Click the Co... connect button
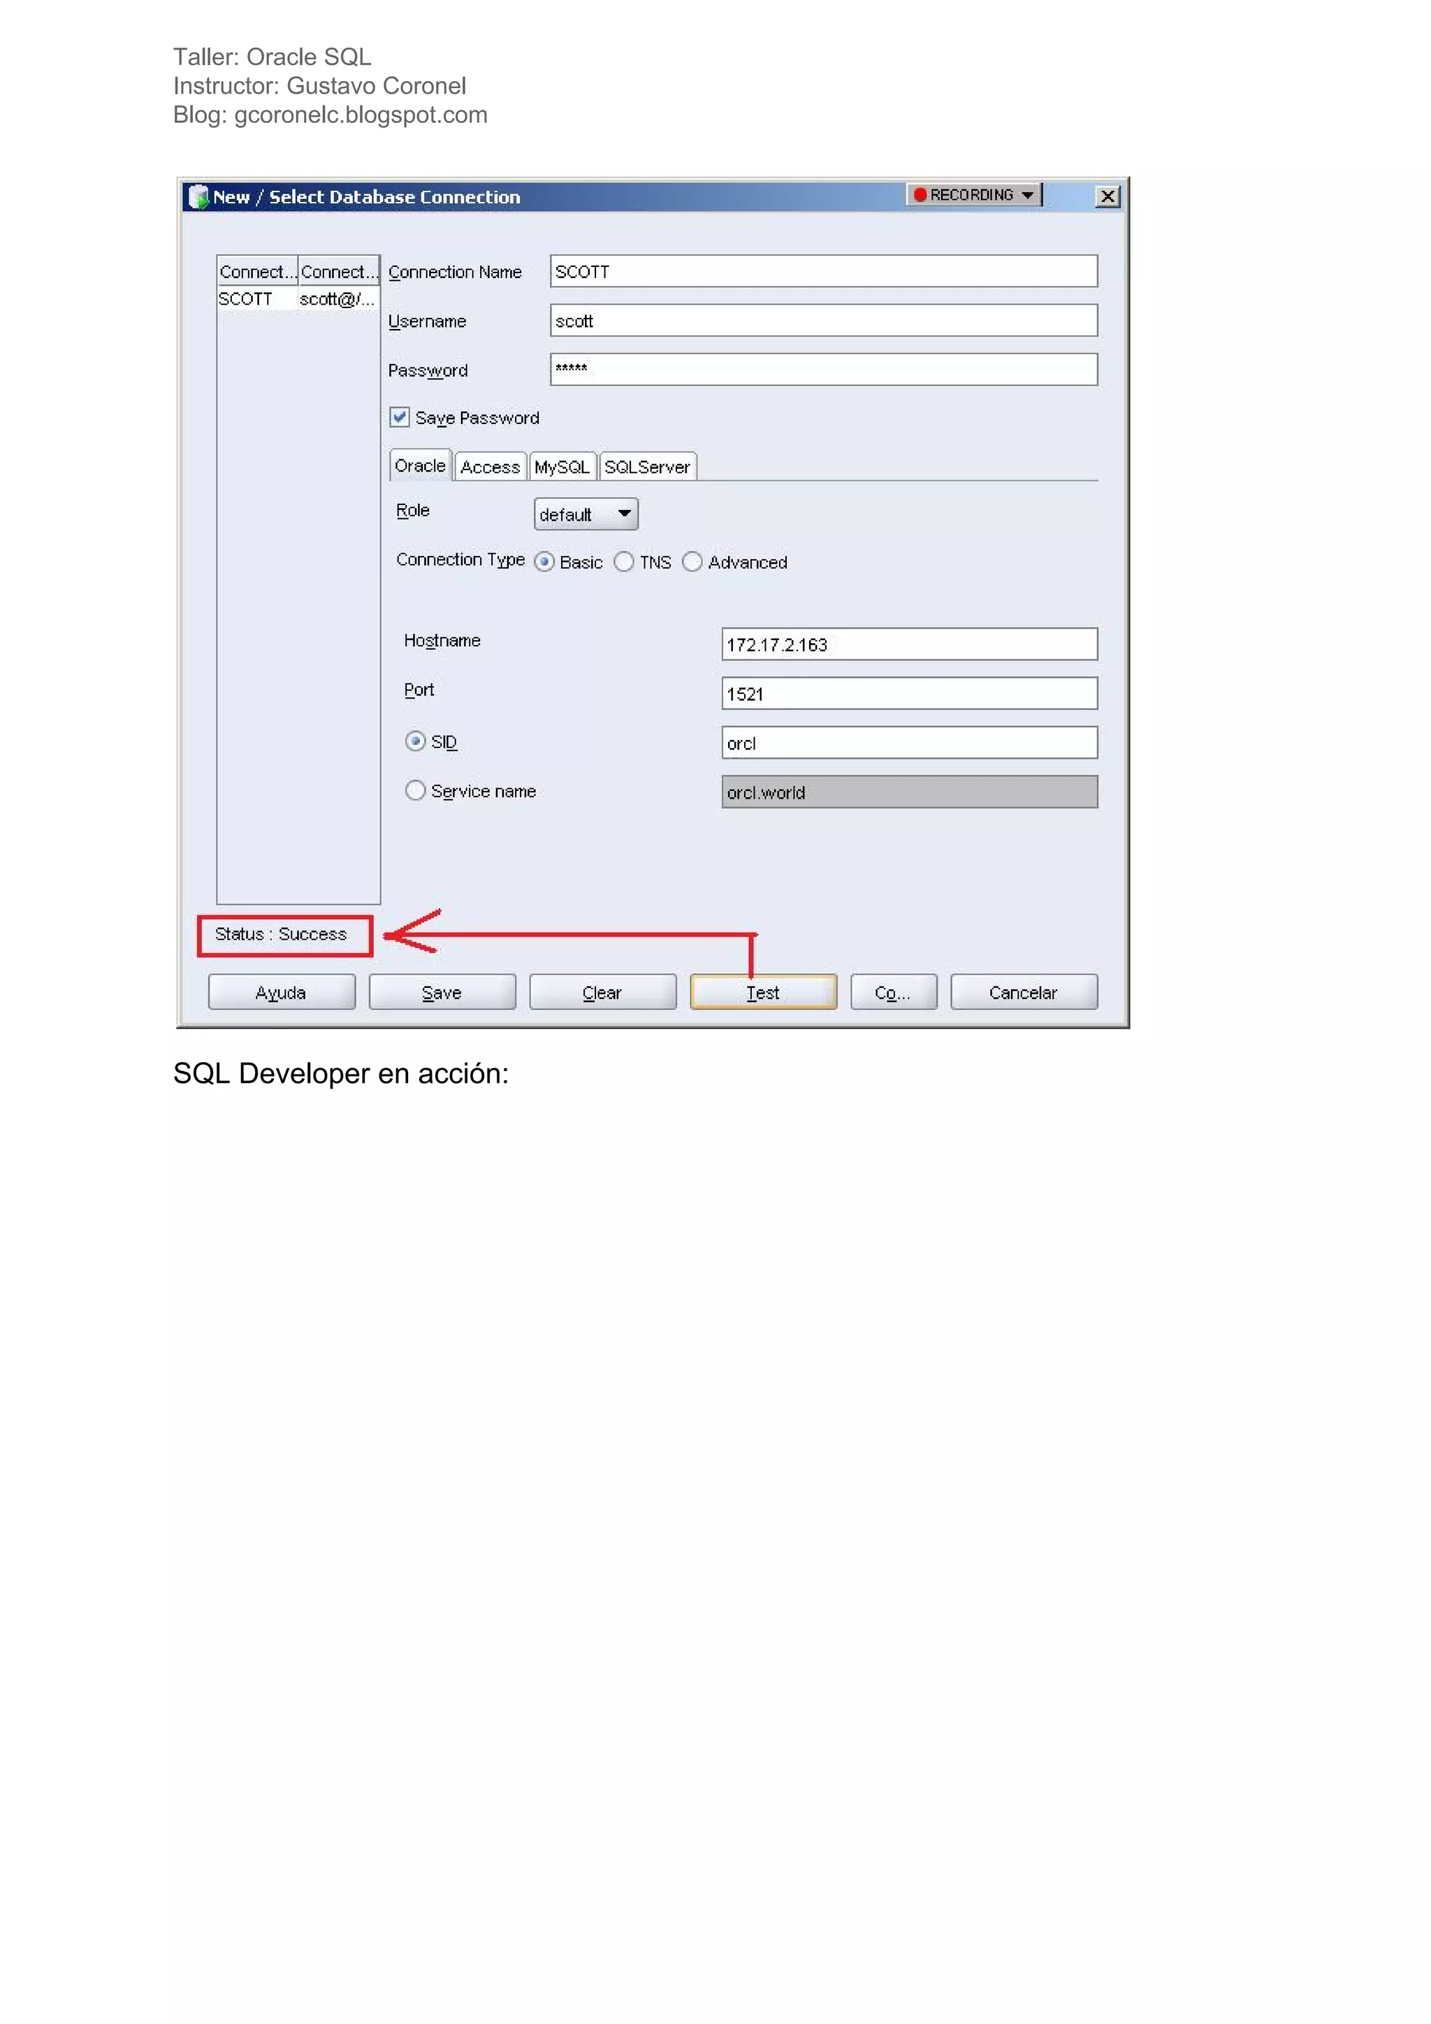Image resolution: width=1431 pixels, height=2024 pixels. [x=893, y=993]
